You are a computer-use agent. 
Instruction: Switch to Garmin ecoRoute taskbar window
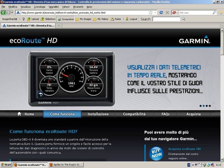pos(30,165)
